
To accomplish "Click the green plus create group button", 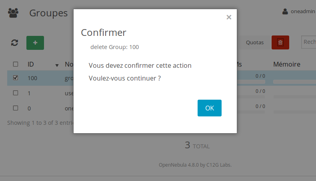I will [x=35, y=43].
